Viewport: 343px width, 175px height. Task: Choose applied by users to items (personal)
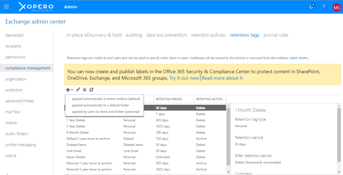(x=106, y=112)
